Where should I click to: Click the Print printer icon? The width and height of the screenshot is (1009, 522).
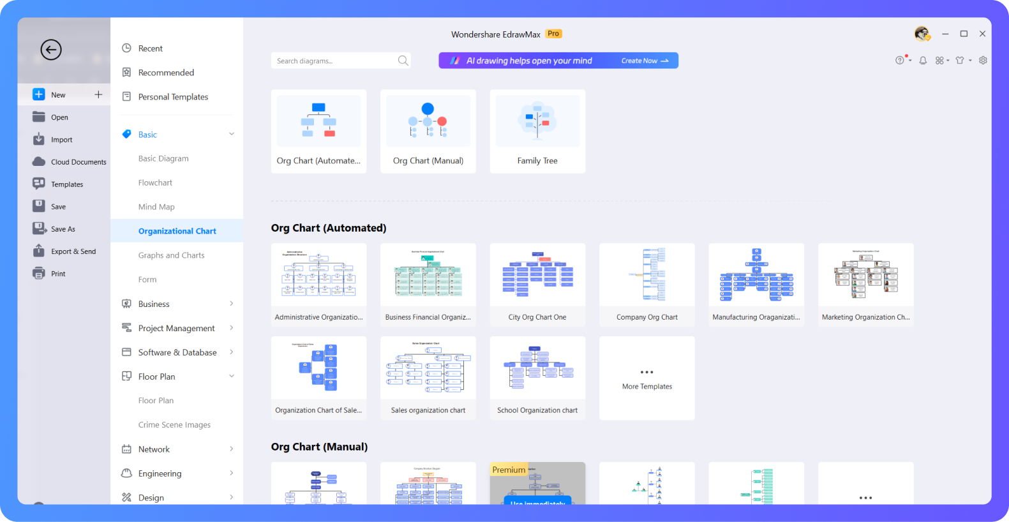click(39, 273)
